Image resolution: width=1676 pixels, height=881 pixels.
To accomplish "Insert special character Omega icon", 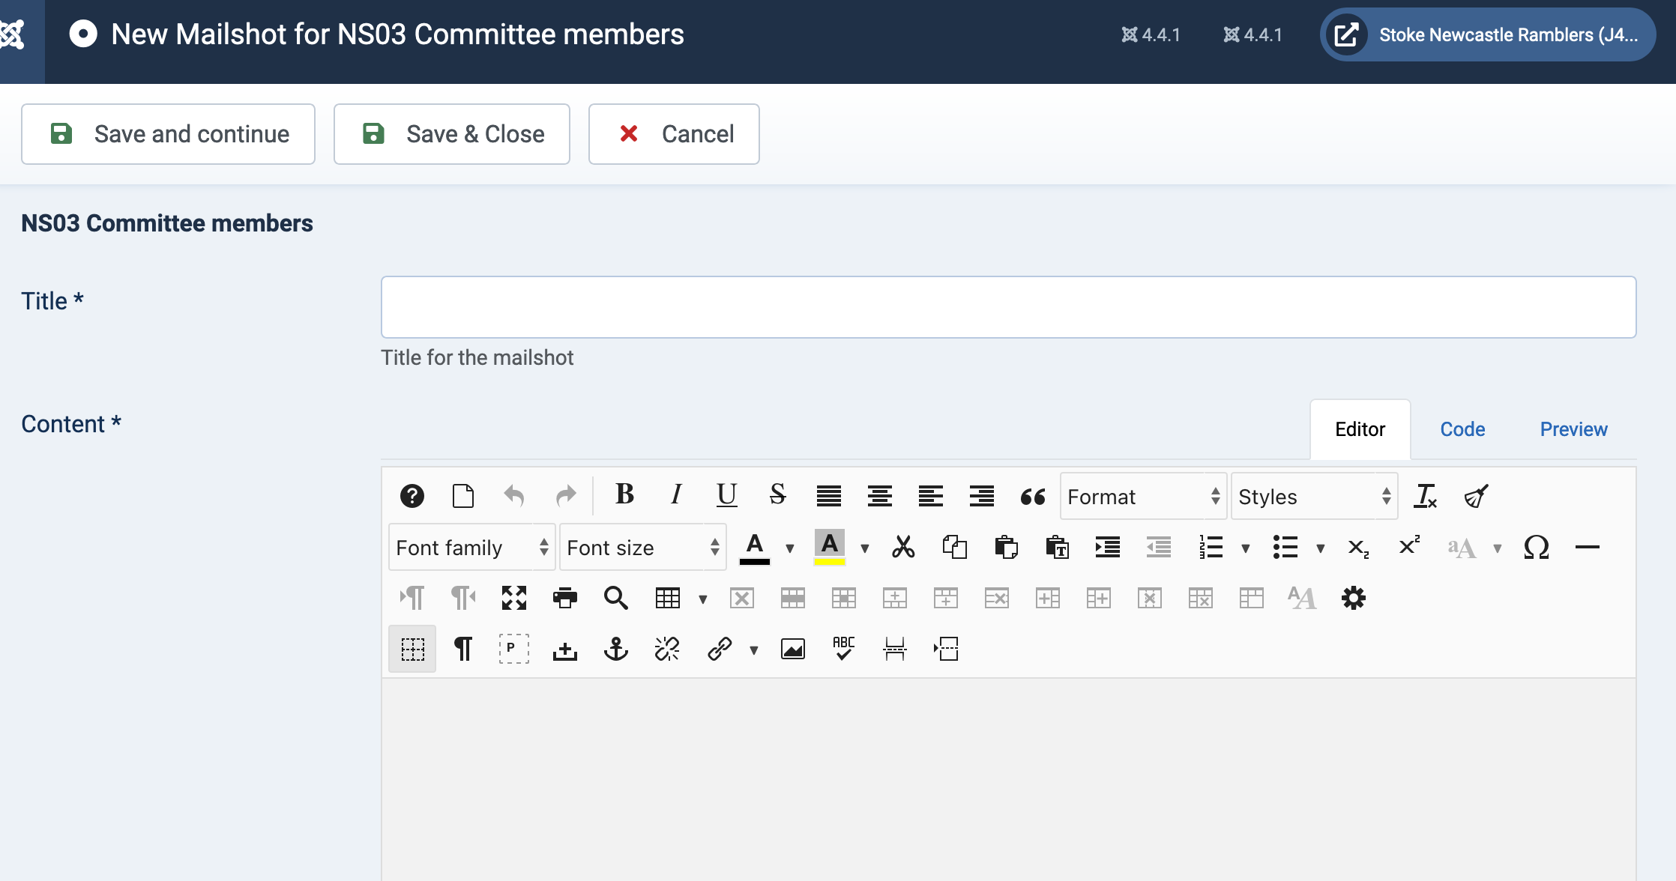I will click(x=1537, y=547).
